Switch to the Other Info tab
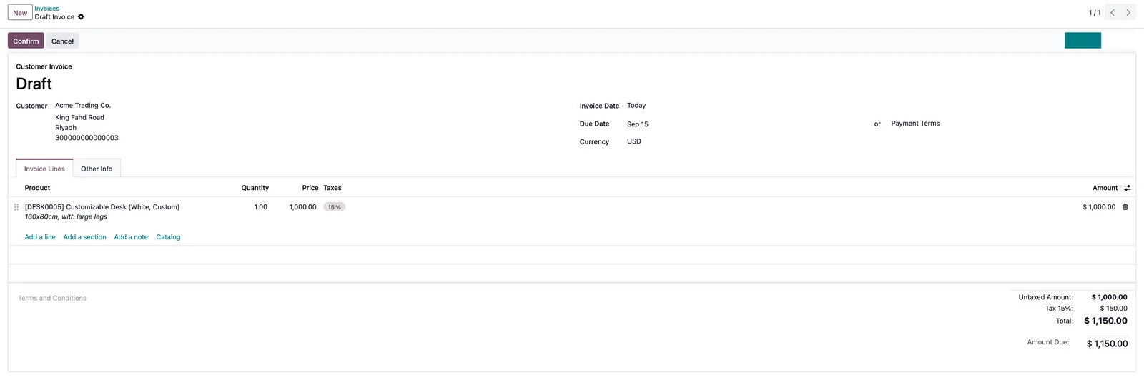The height and width of the screenshot is (380, 1144). point(97,169)
